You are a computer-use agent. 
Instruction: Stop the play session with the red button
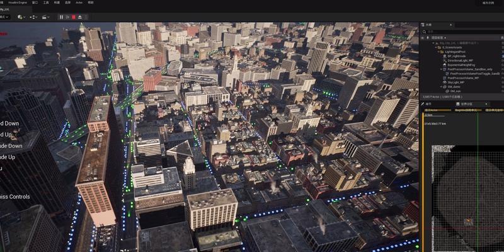tap(74, 17)
